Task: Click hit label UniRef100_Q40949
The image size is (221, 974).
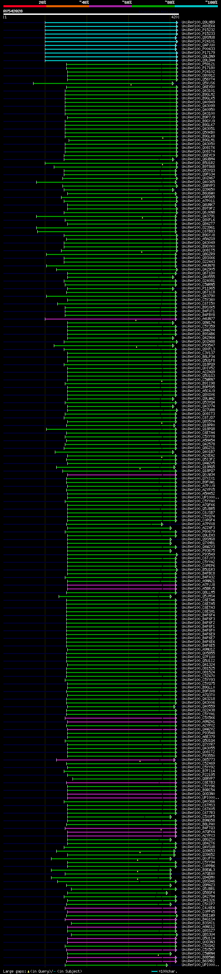Action: 198,102
